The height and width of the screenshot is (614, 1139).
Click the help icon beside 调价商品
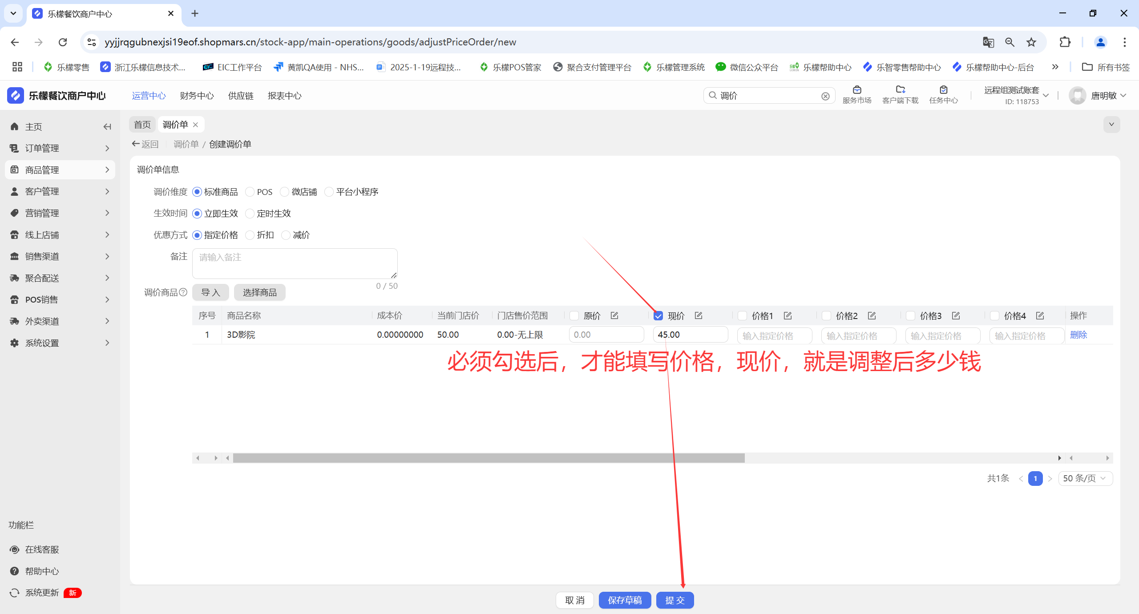point(183,292)
